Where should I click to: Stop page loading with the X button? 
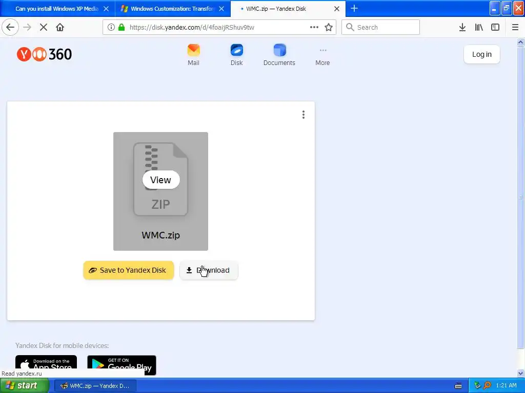pyautogui.click(x=44, y=27)
